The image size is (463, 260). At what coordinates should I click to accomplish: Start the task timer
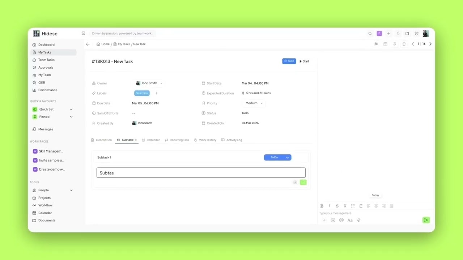pos(304,61)
